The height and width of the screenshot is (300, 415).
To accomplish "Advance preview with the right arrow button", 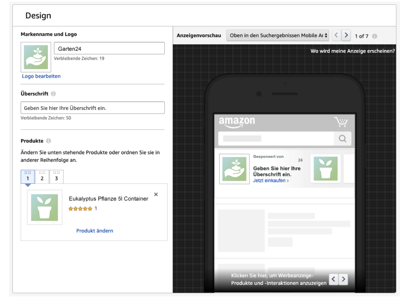I will pos(346,35).
